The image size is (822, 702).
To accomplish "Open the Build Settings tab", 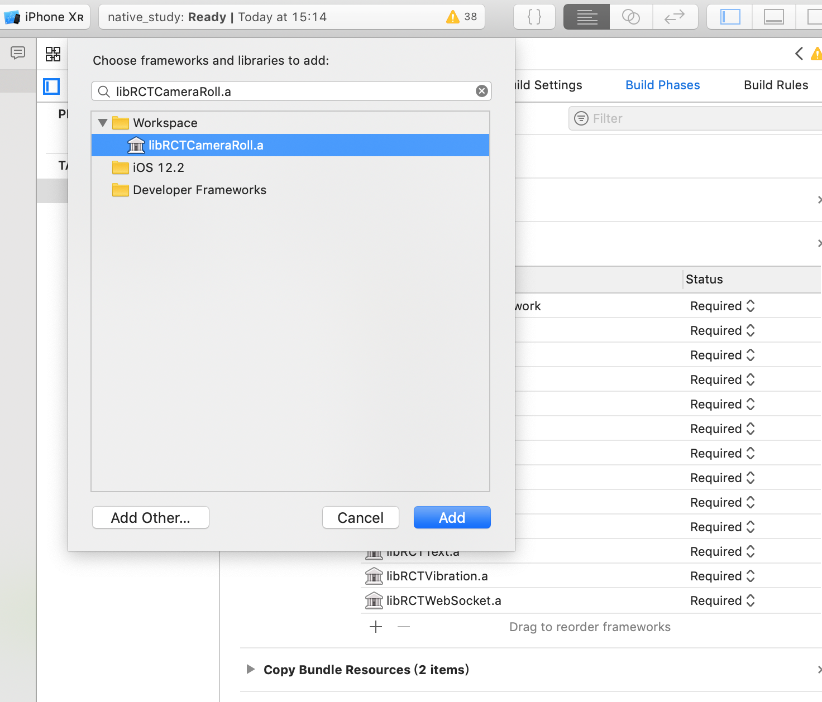I will (x=548, y=85).
